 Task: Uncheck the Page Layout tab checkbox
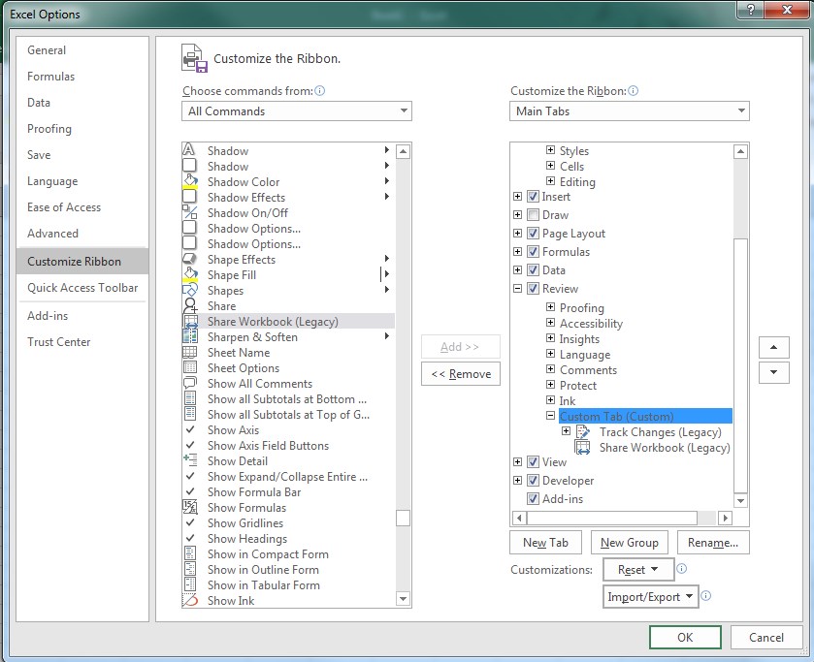click(533, 234)
